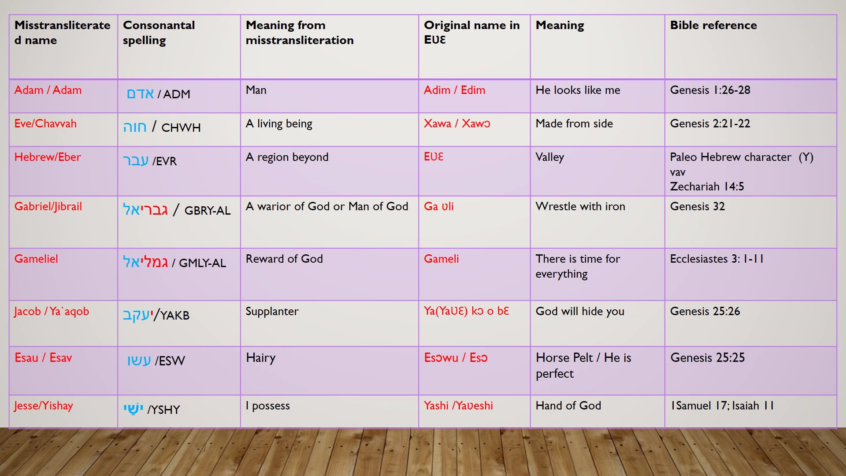Image resolution: width=846 pixels, height=476 pixels.
Task: Click '1Samuel 17; Isaiah 11' reference
Action: pos(722,406)
